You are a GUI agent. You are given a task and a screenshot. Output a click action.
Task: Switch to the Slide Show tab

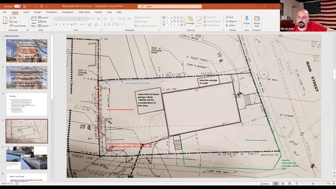(84, 12)
